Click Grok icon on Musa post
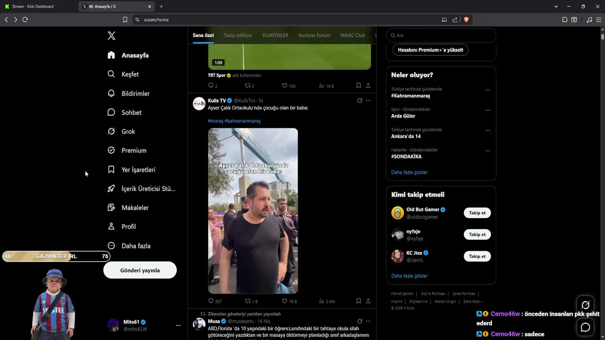 (360, 321)
